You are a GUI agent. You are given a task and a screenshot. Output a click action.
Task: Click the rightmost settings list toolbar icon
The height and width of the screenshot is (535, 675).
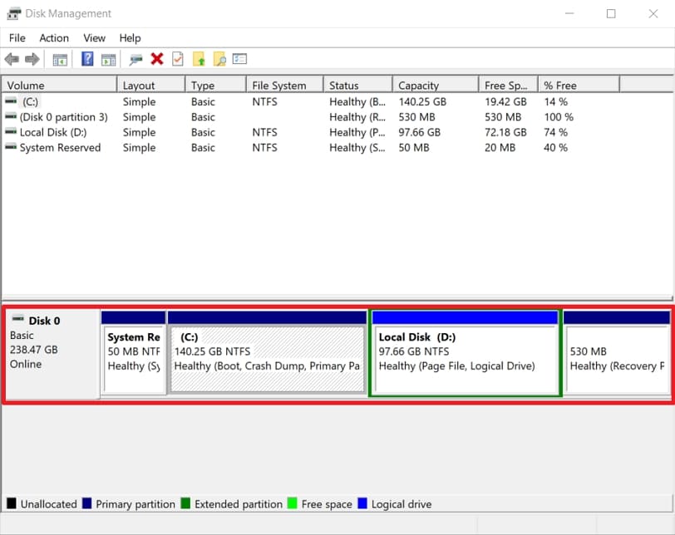click(240, 58)
